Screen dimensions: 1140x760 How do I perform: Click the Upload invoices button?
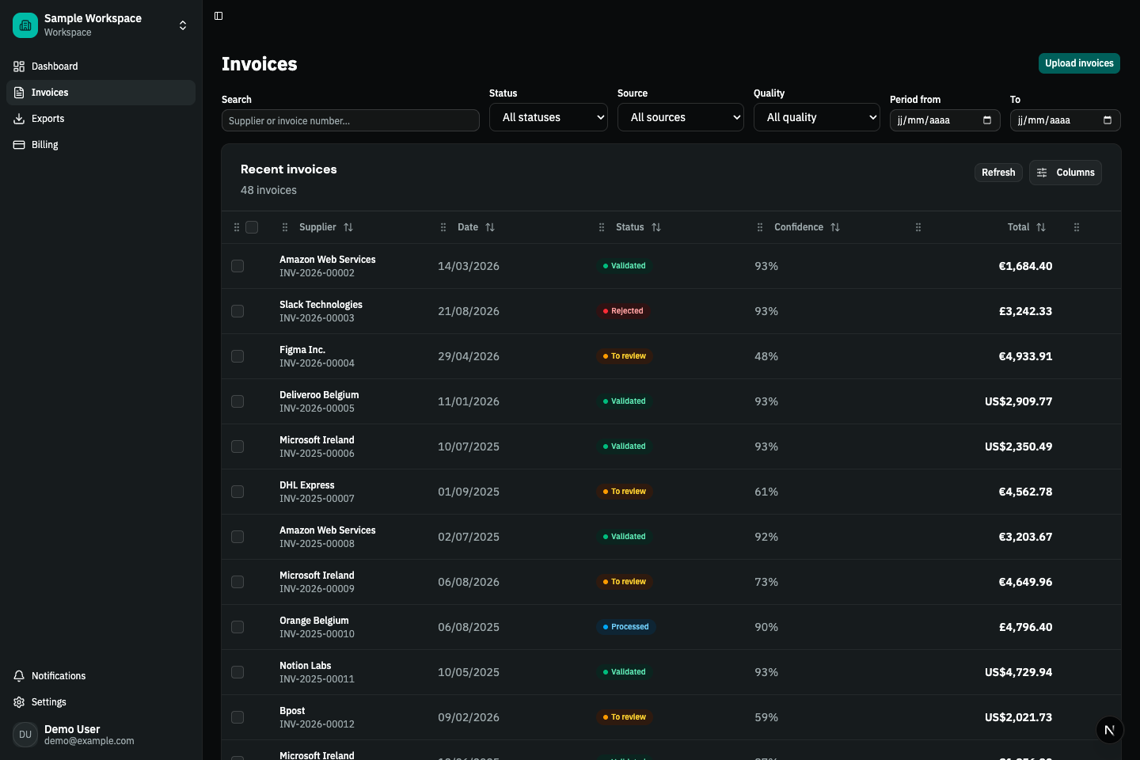coord(1079,63)
